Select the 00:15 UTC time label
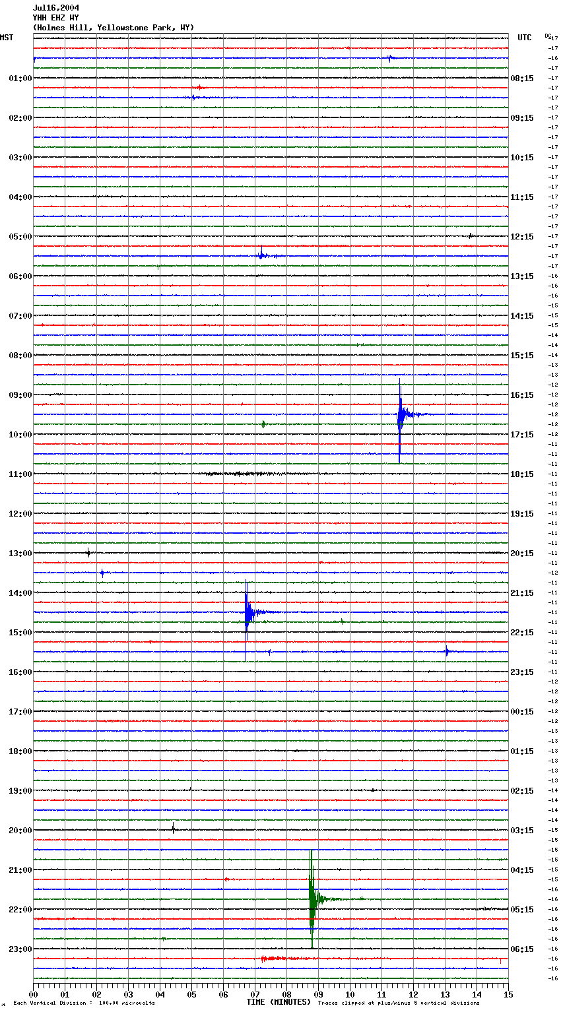Screen dimensions: 561x1012 [x=522, y=712]
